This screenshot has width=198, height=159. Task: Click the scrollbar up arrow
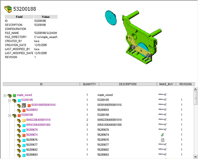[195, 89]
